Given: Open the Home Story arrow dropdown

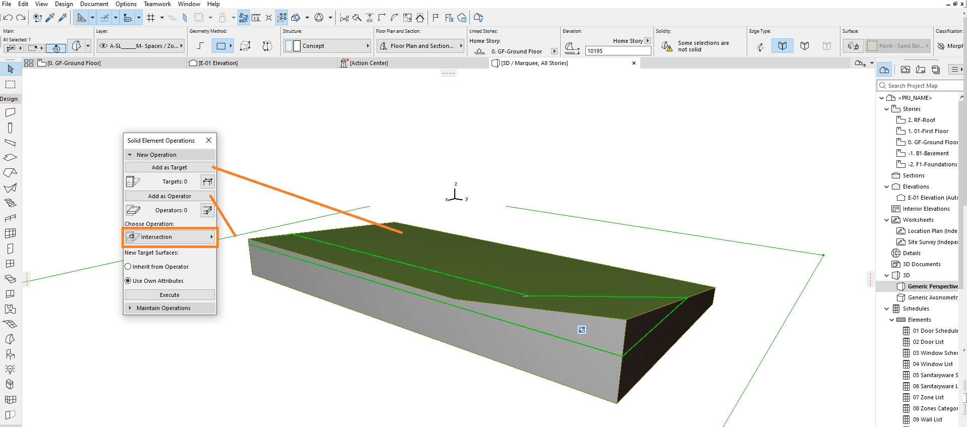Looking at the screenshot, I should point(648,41).
